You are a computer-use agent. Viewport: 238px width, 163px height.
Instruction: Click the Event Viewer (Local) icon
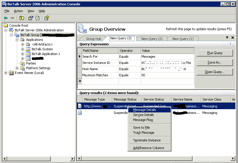click(x=11, y=73)
